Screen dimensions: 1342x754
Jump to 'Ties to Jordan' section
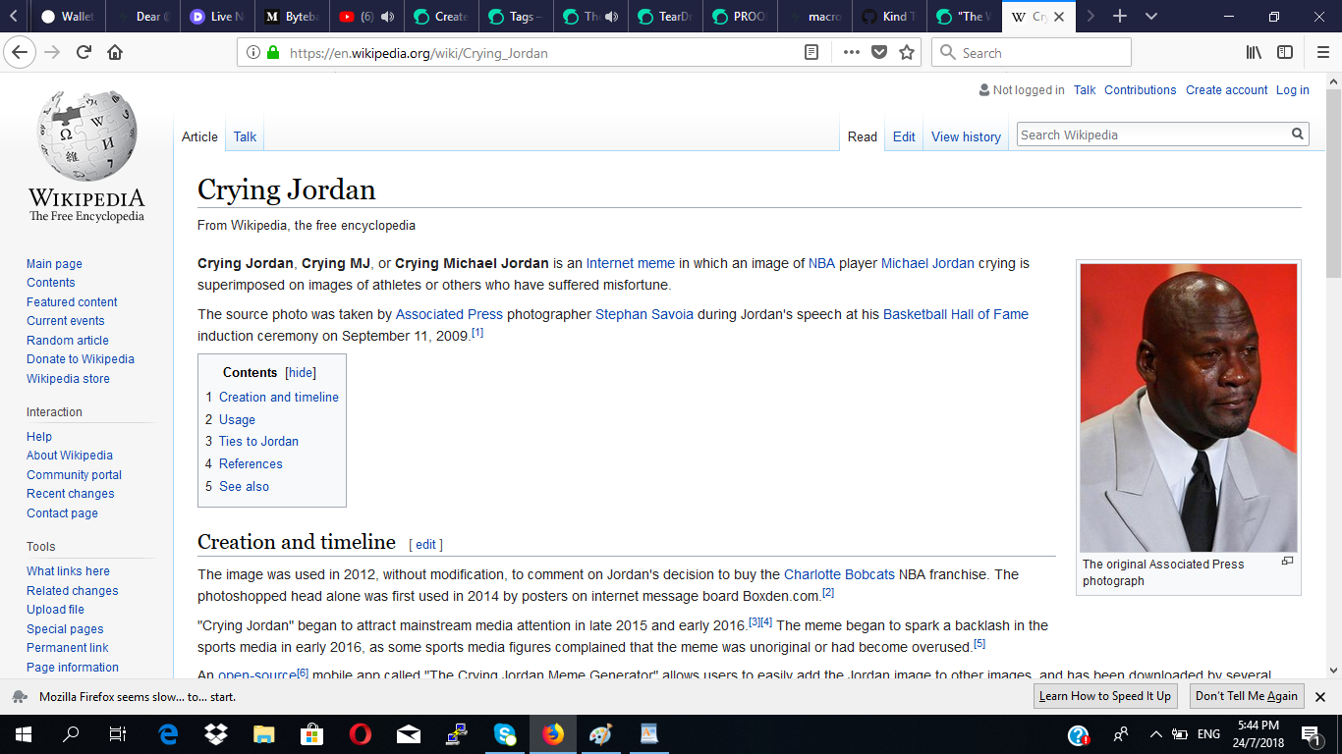coord(258,442)
